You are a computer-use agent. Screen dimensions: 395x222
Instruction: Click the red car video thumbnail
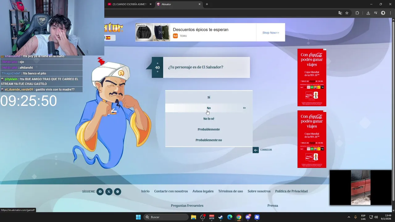point(361,187)
